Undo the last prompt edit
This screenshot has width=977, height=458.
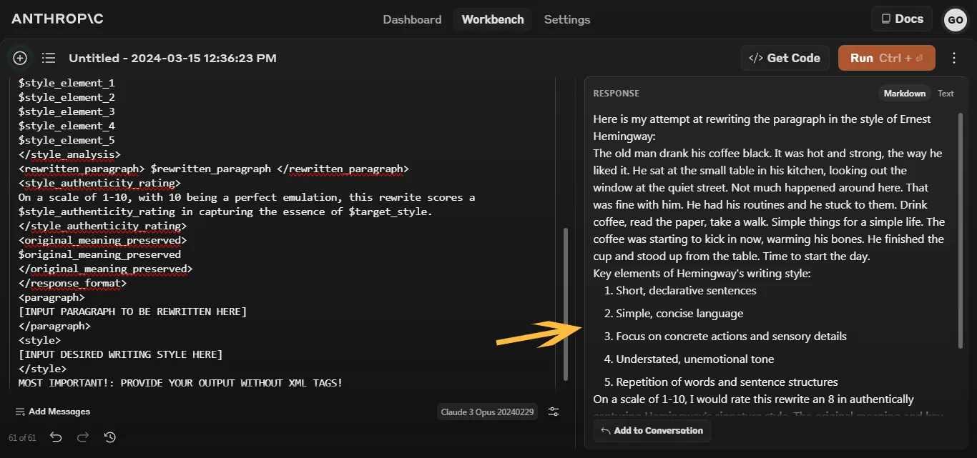(56, 437)
